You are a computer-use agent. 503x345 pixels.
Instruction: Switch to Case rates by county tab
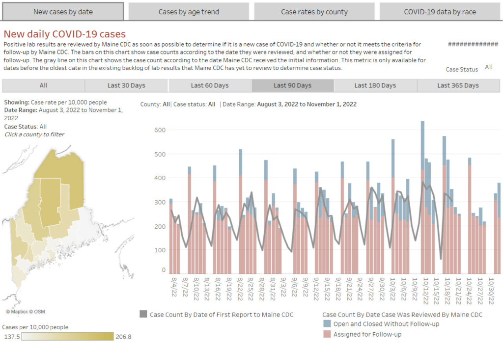coord(314,12)
